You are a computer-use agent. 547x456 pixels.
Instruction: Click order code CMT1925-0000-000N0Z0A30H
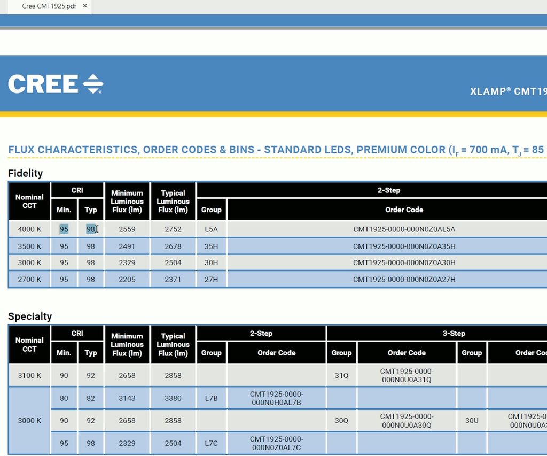click(x=404, y=262)
